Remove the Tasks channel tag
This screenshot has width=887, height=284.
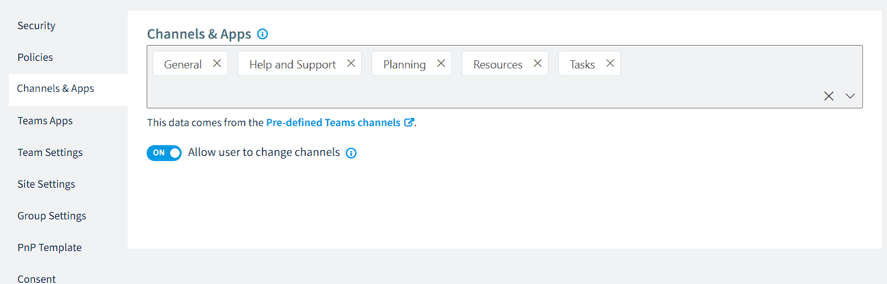click(x=610, y=63)
